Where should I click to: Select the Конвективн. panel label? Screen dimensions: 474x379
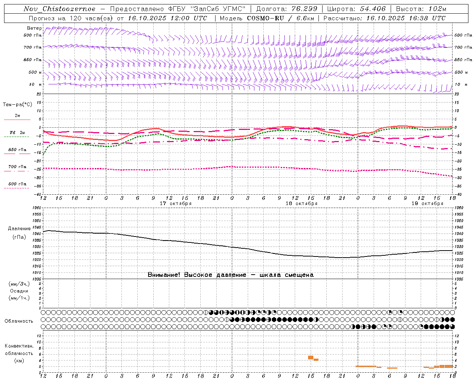tap(19, 346)
